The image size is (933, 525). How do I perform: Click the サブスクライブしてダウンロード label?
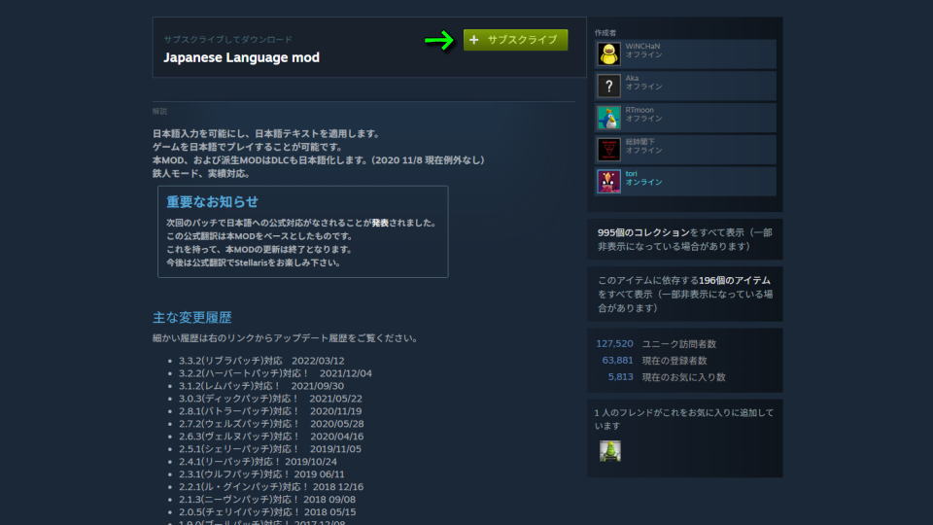(227, 39)
